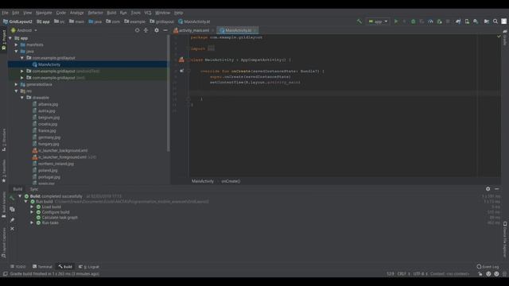Open the Android view selector dropdown
The height and width of the screenshot is (286, 509).
tap(25, 30)
